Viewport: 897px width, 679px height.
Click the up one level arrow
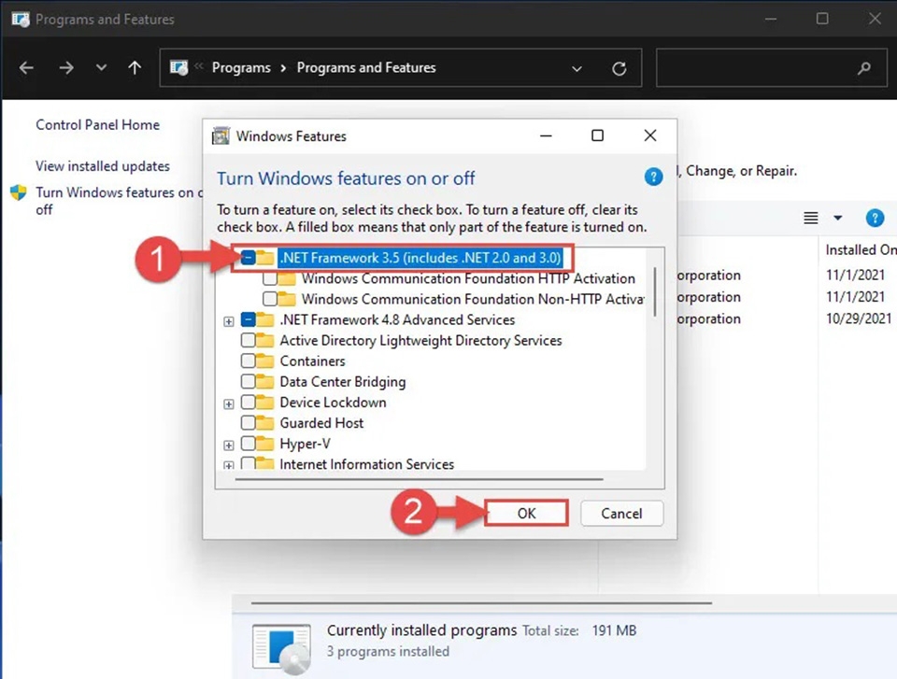tap(135, 67)
